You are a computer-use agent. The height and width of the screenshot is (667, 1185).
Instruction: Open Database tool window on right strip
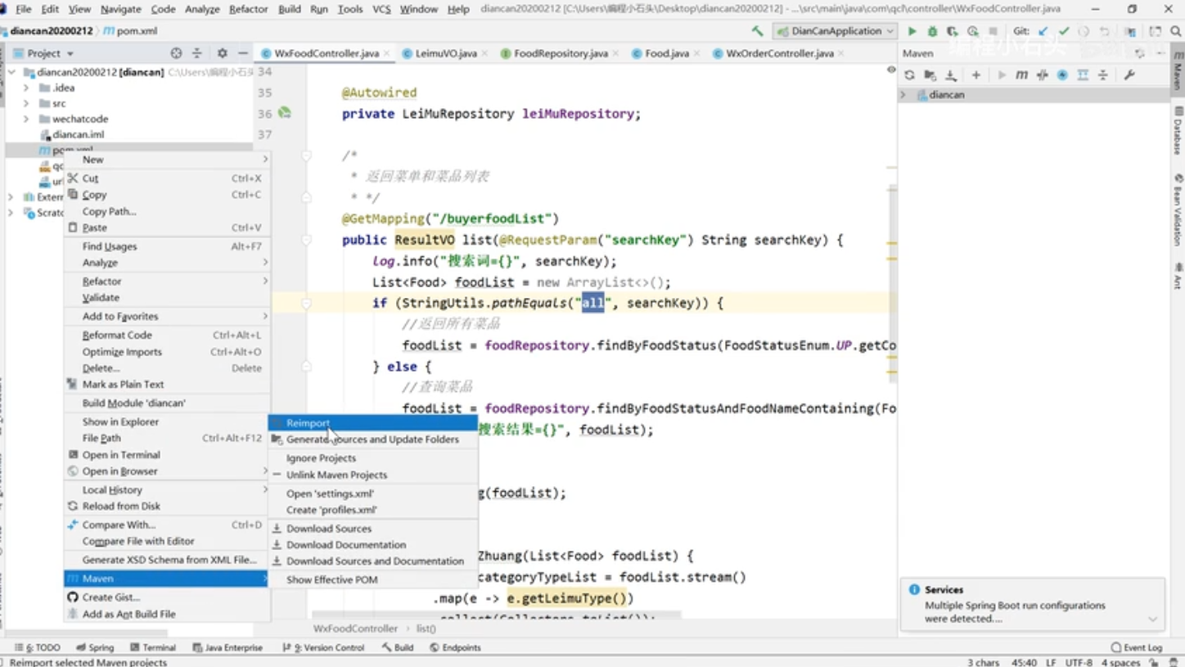pos(1178,131)
